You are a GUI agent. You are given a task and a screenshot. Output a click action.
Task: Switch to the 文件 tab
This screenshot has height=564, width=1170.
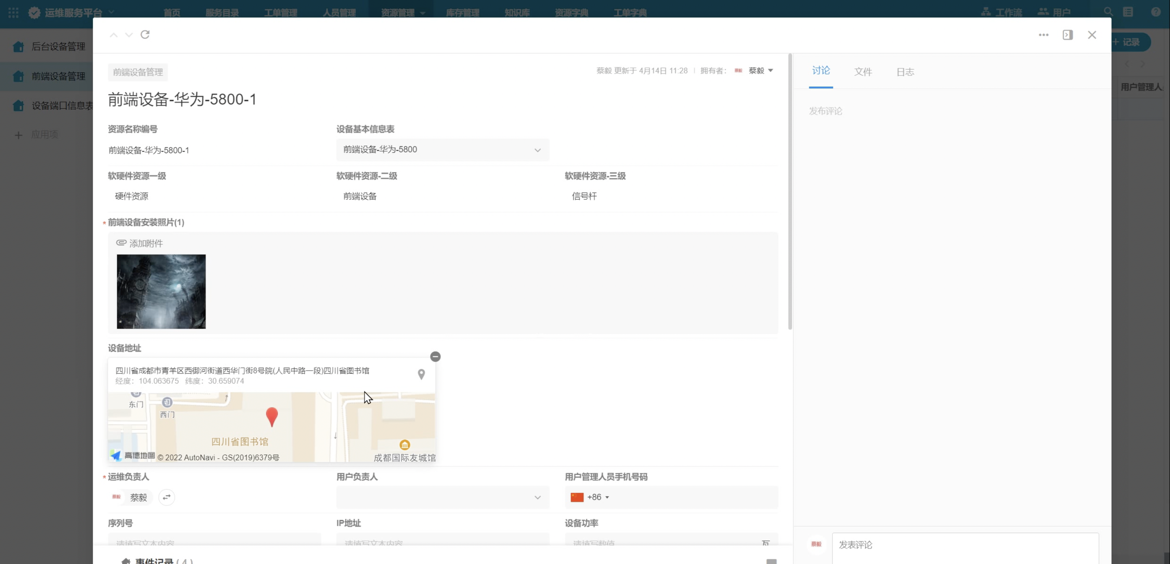863,72
